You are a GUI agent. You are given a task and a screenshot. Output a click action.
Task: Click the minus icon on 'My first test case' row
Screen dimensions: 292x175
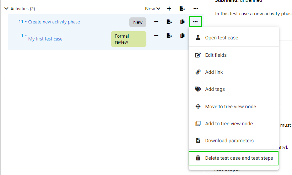tap(156, 35)
